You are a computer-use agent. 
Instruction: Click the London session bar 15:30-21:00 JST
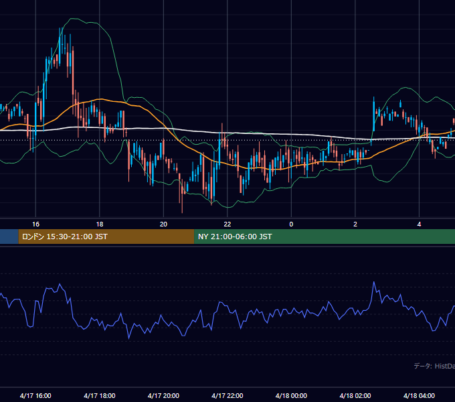coord(106,237)
